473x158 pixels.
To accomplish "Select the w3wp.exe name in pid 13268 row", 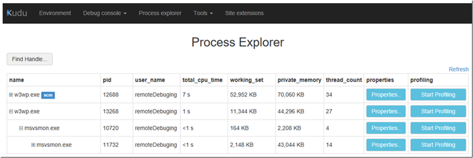I will point(27,111).
